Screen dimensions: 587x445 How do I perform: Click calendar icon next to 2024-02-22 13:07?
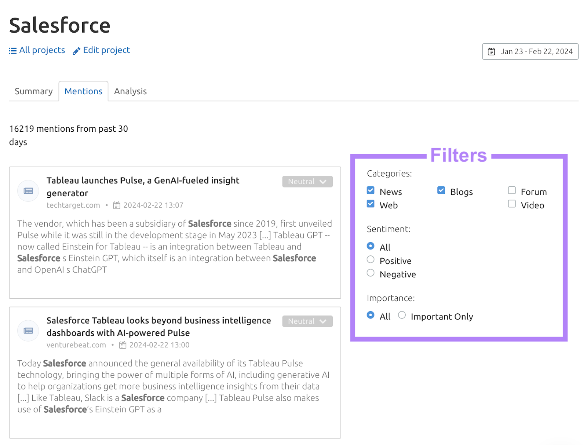pos(117,205)
